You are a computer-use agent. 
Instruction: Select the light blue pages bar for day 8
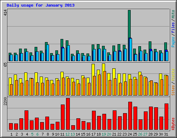click(x=48, y=53)
